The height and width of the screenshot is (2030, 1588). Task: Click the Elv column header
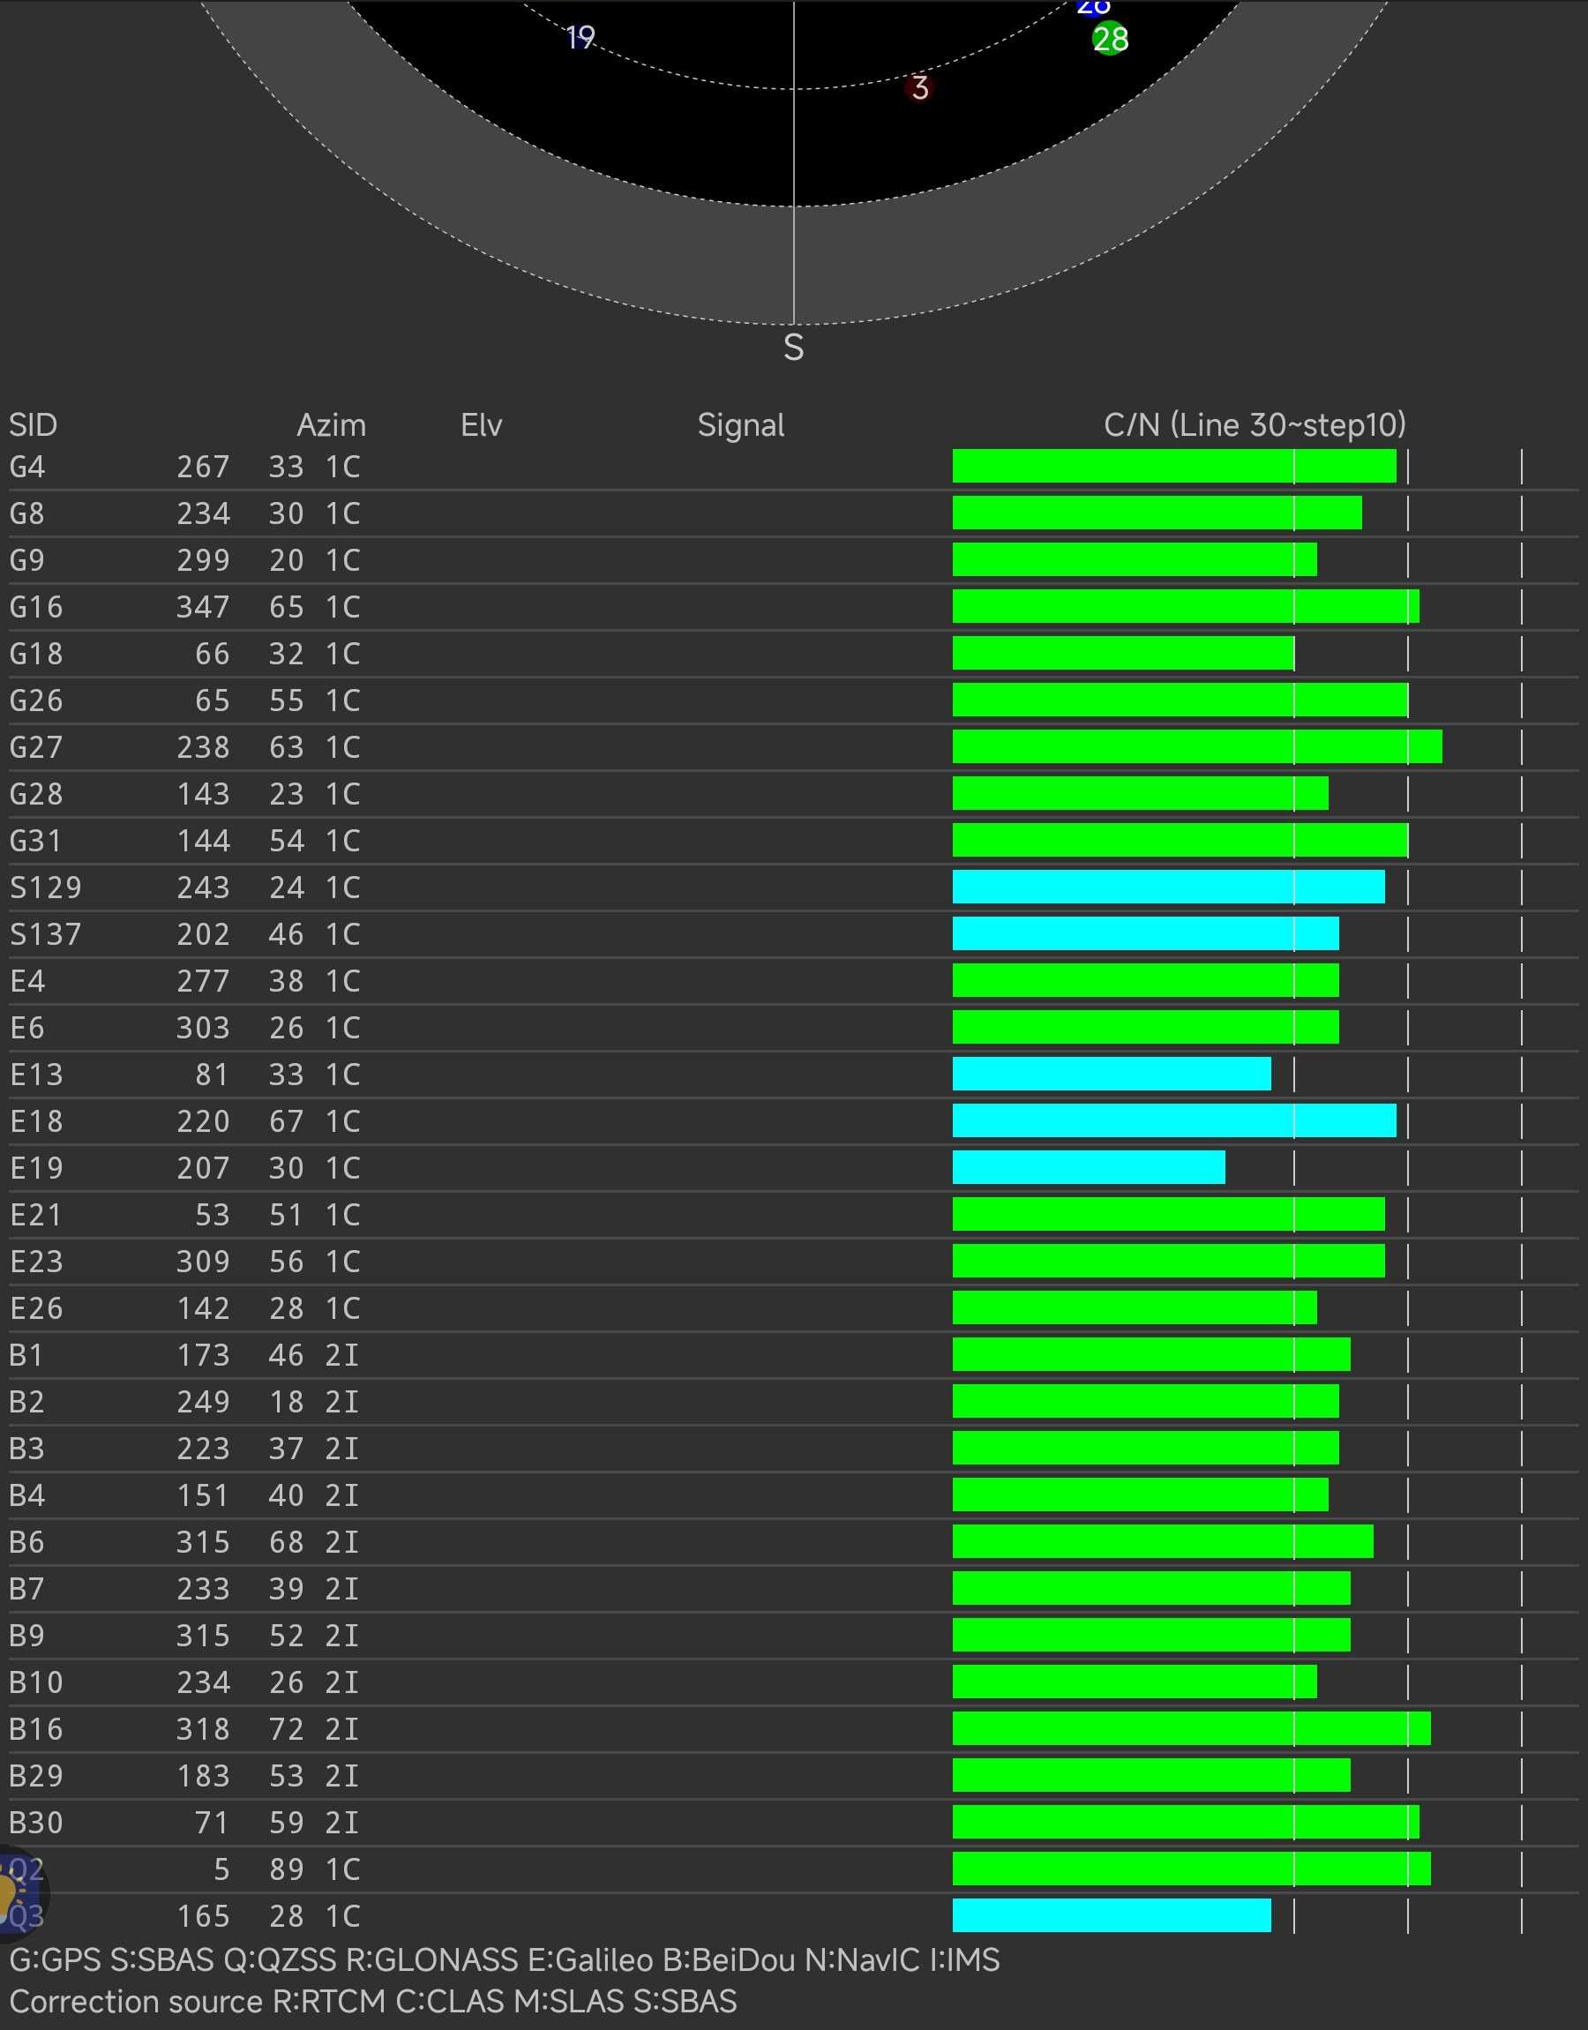(481, 424)
